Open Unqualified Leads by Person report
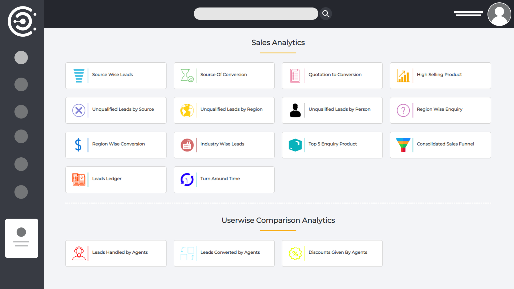This screenshot has width=514, height=289. pos(332,110)
